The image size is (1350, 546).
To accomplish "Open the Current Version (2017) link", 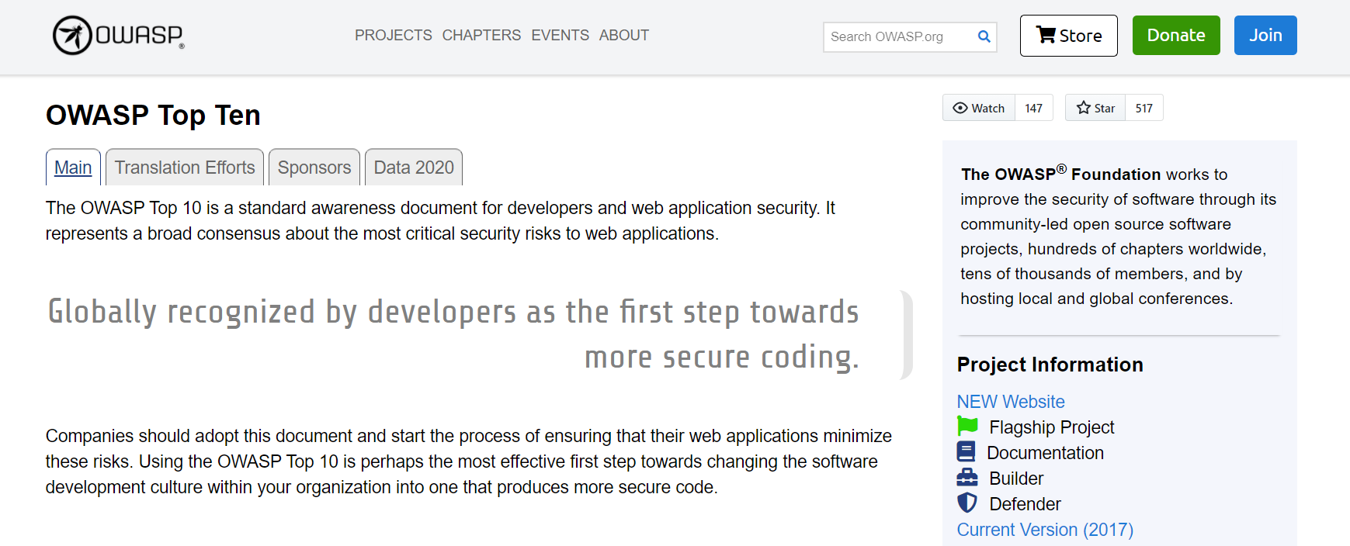I will tap(1045, 530).
